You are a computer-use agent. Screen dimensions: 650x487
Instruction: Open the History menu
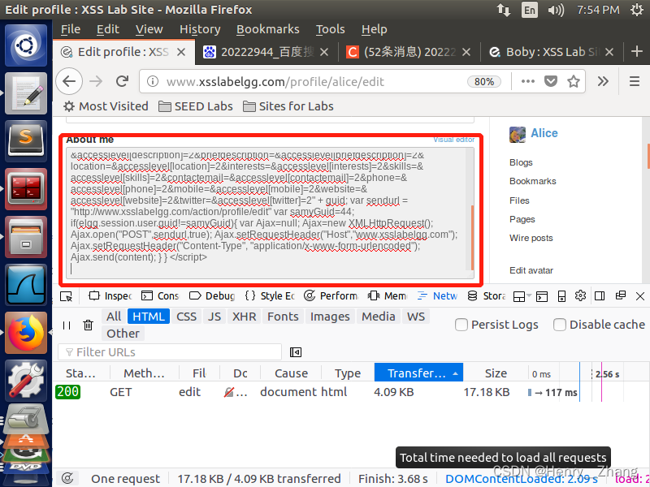point(200,29)
